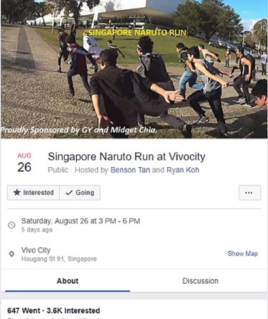Click the AUG 26 date badge
Image resolution: width=268 pixels, height=319 pixels.
pyautogui.click(x=24, y=163)
